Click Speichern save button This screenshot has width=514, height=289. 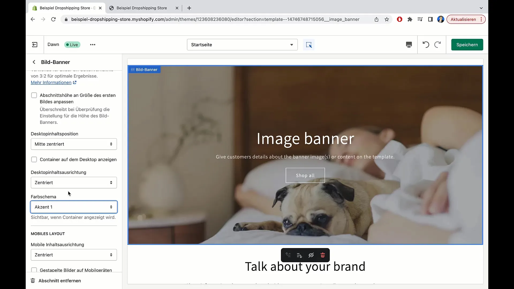[x=467, y=44]
